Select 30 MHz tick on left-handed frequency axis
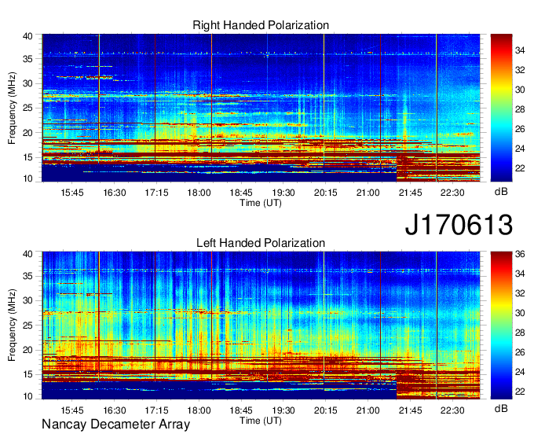The height and width of the screenshot is (434, 534). click(x=28, y=300)
